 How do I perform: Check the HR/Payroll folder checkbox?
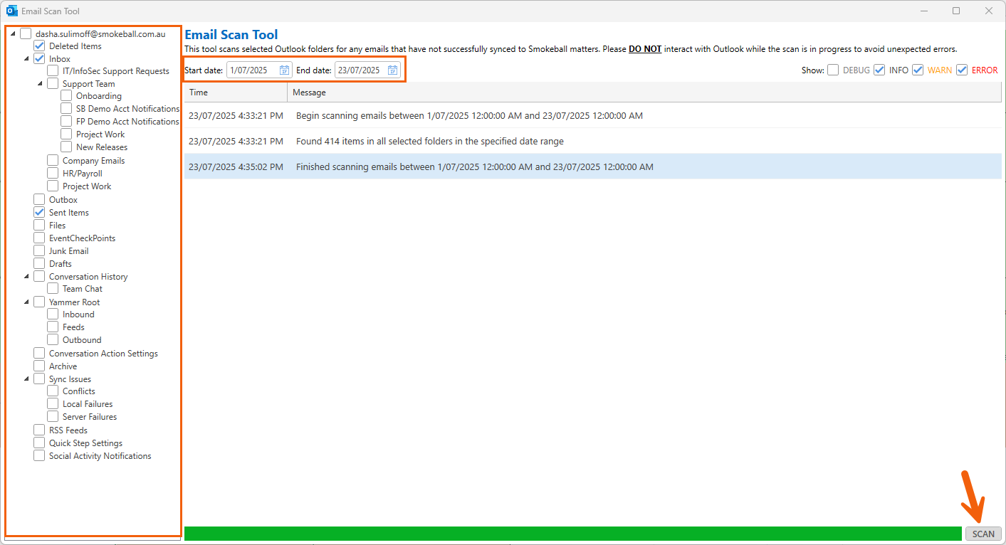[53, 174]
